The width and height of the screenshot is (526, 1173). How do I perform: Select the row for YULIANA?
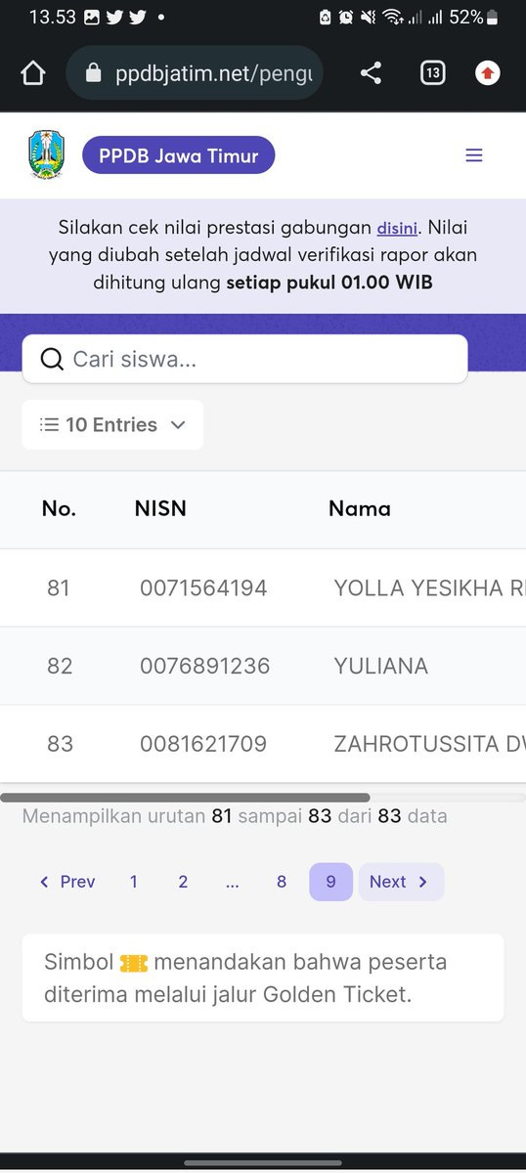(x=263, y=666)
